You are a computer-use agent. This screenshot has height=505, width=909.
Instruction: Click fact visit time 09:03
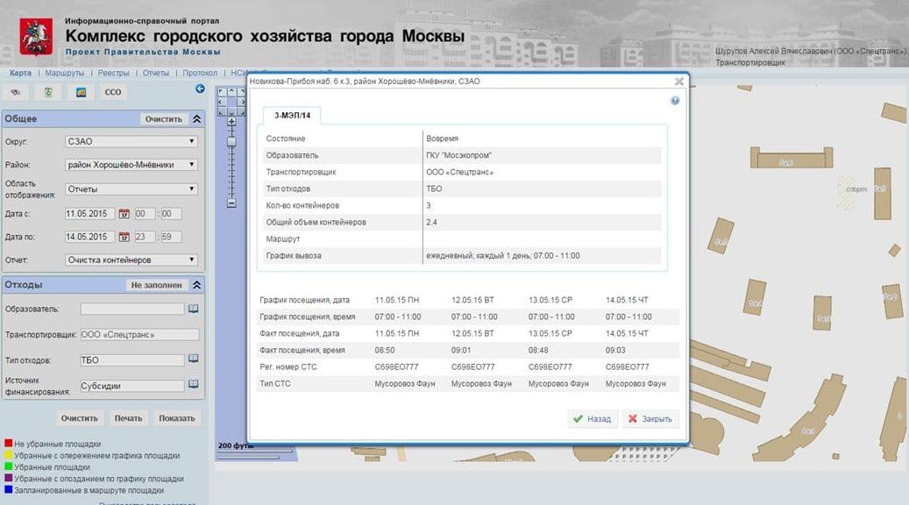click(615, 350)
